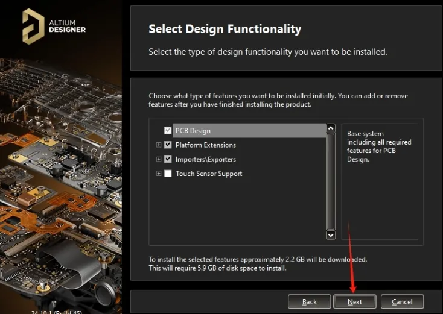Expand the Importers\Exporters tree node
The image size is (443, 314).
coord(159,159)
